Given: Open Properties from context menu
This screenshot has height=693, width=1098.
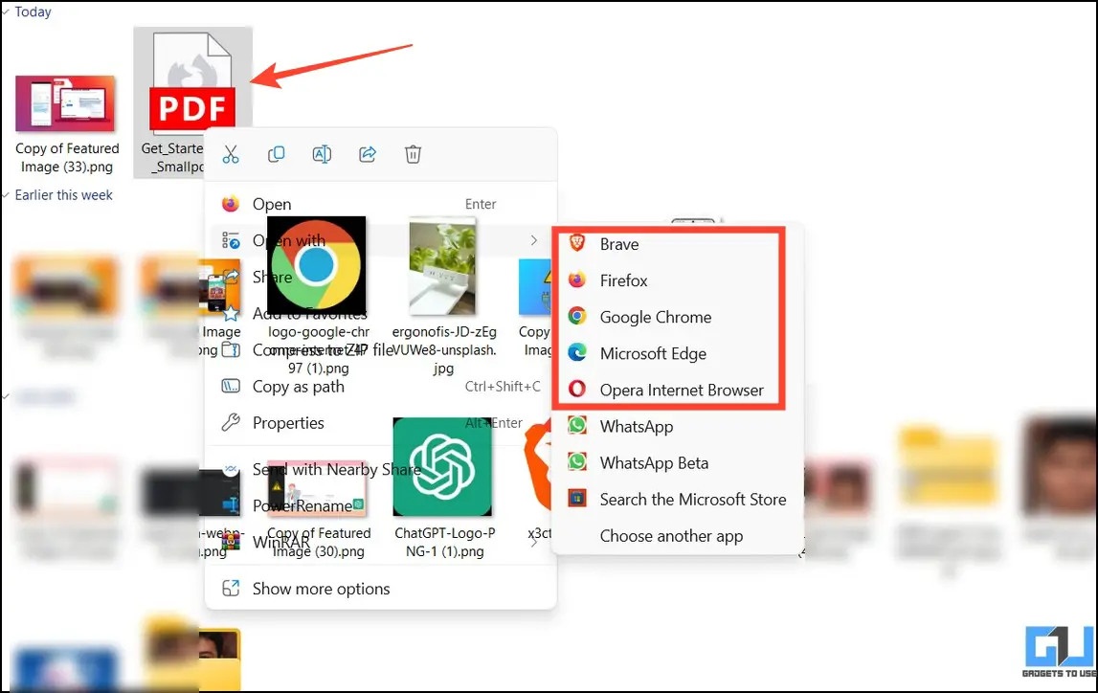Looking at the screenshot, I should click(x=380, y=423).
